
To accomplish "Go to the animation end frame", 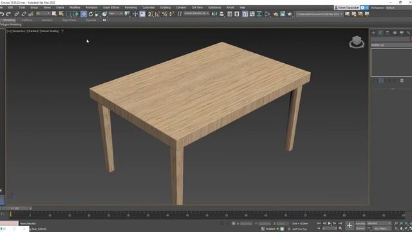I will click(340, 224).
